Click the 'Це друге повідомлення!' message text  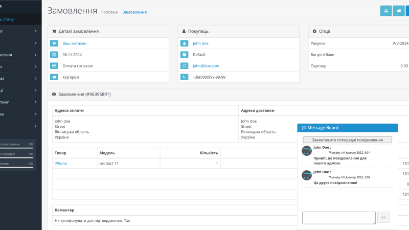pos(335,182)
